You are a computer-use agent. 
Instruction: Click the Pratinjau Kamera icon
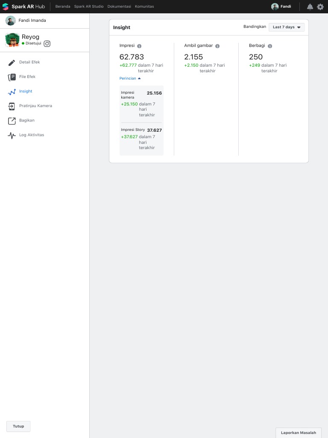pyautogui.click(x=12, y=106)
